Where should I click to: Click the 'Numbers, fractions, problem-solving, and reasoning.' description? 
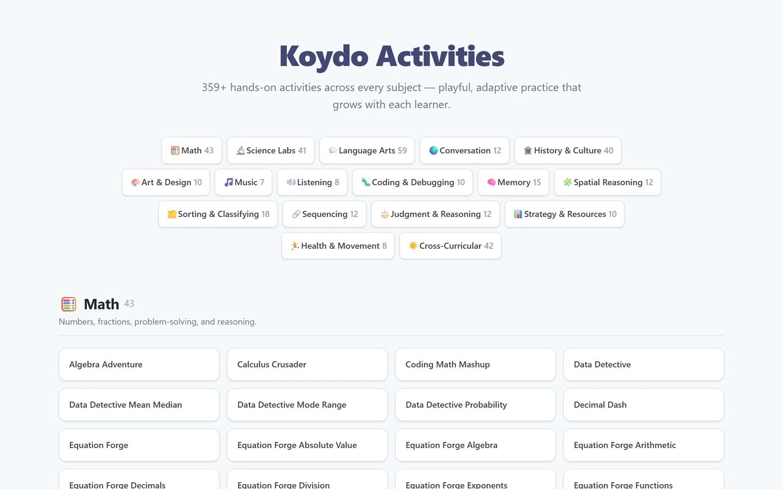tap(158, 322)
